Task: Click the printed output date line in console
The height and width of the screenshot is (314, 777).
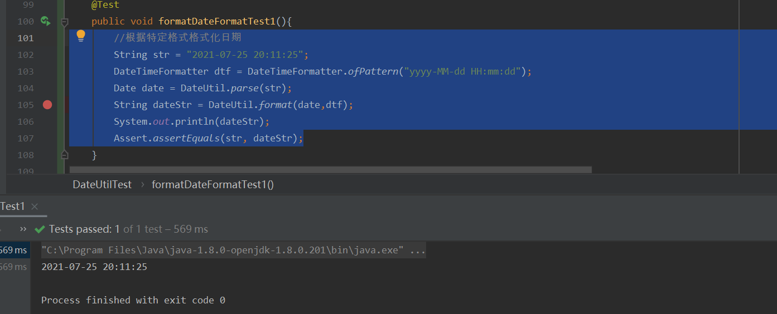Action: [94, 267]
